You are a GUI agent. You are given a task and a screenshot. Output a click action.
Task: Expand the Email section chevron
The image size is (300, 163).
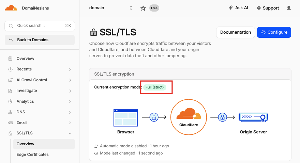[70, 123]
